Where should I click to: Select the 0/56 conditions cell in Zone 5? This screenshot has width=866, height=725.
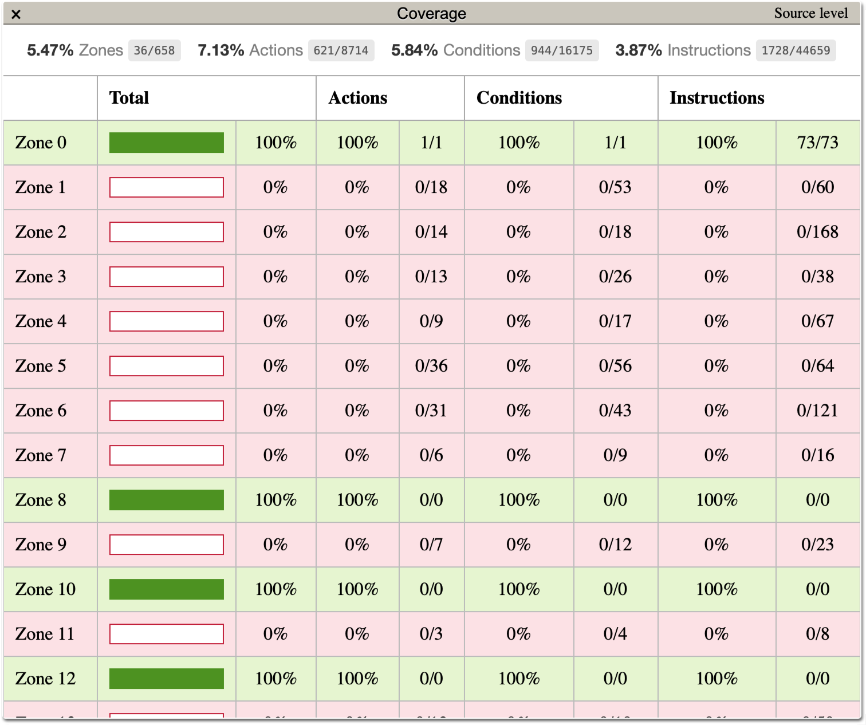point(615,366)
